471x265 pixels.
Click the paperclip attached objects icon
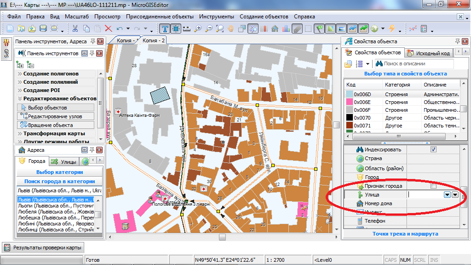(297, 29)
